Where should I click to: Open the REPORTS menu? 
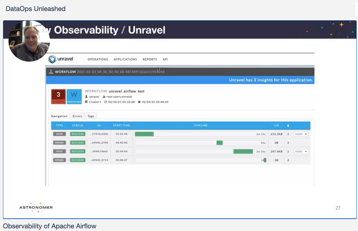(x=150, y=59)
